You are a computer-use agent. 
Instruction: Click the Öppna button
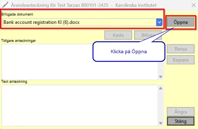click(x=180, y=22)
